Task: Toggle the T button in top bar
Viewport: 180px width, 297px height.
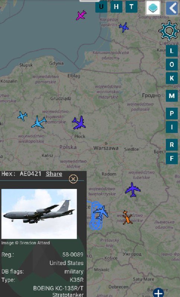Action: click(x=131, y=7)
